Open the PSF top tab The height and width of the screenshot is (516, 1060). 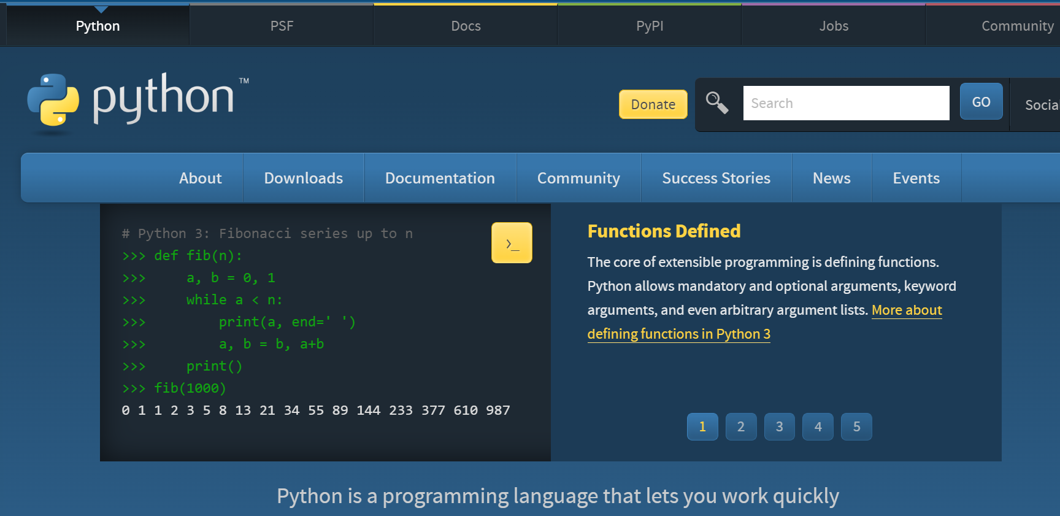282,26
